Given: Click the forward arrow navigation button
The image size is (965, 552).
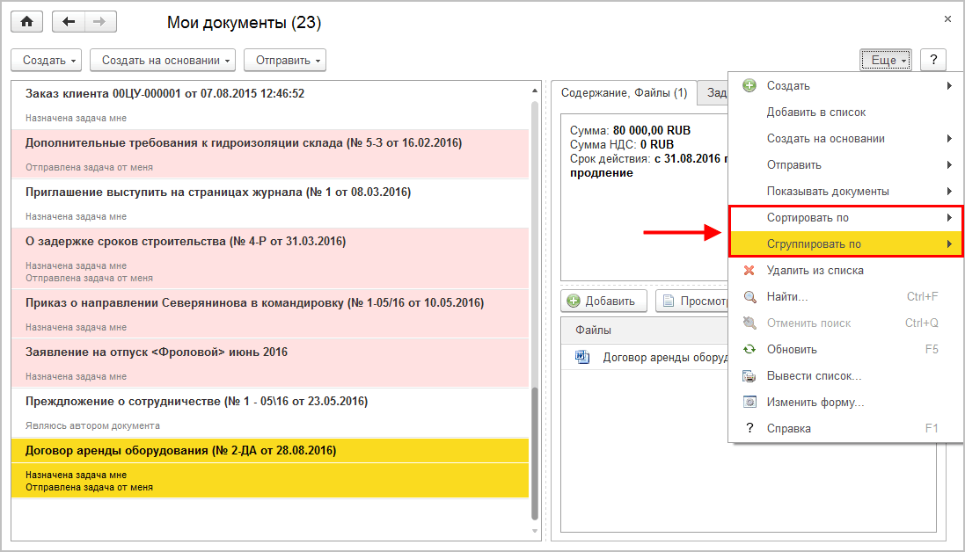Looking at the screenshot, I should 99,22.
